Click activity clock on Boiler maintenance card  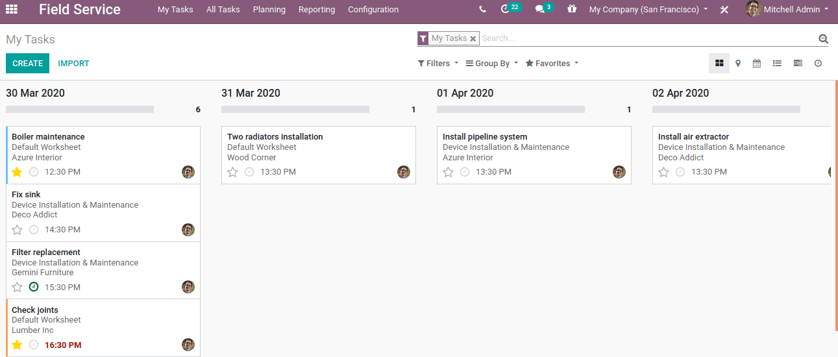pyautogui.click(x=34, y=172)
